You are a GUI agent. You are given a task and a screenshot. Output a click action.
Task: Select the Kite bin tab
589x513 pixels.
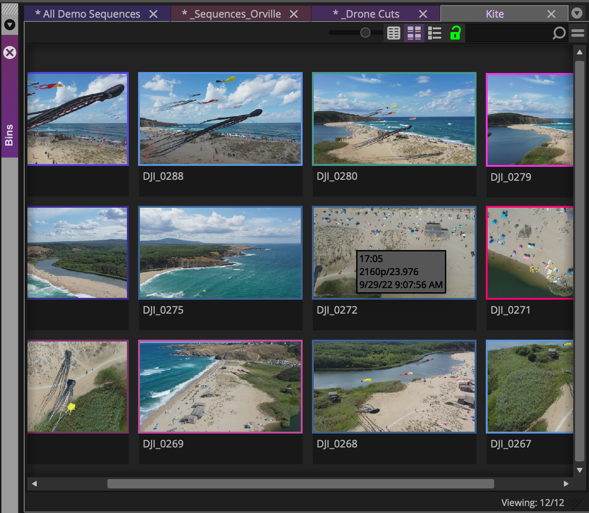click(x=495, y=14)
